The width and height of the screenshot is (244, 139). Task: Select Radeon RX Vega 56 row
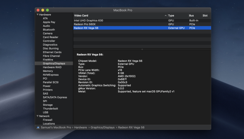pyautogui.click(x=142, y=28)
